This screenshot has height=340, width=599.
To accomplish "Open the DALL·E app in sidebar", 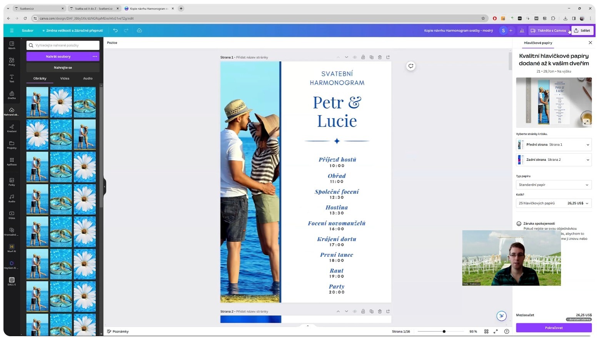I will (12, 281).
